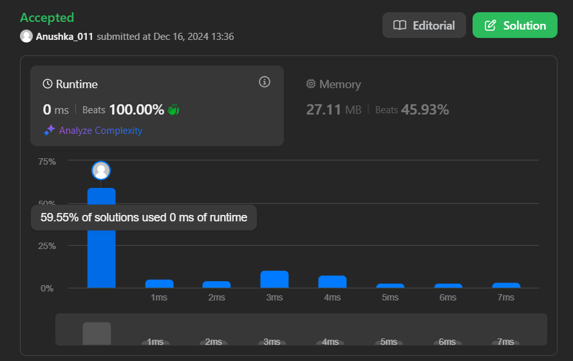Click the 7ms bar in the chart
Image resolution: width=573 pixels, height=361 pixels.
pyautogui.click(x=506, y=285)
